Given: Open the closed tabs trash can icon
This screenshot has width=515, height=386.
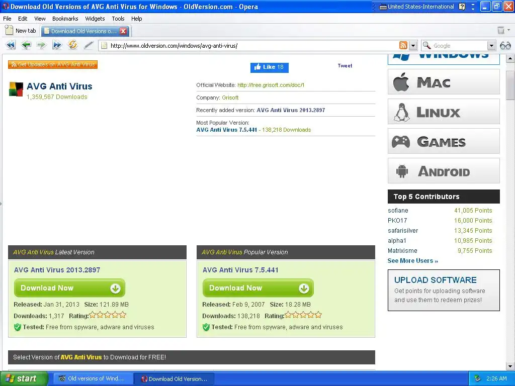Looking at the screenshot, I should [x=501, y=30].
